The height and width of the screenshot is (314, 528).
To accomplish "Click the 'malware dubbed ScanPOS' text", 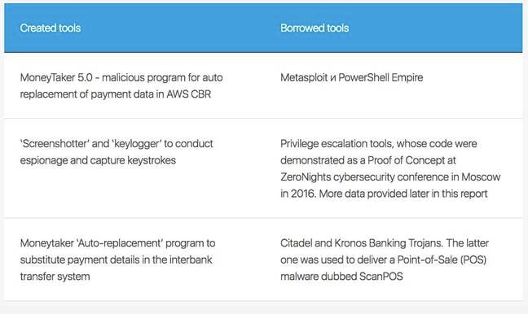I will point(341,277).
